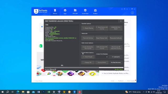The height and width of the screenshot is (94, 168).
Task: Open File Explorer from taskbar
Action: [x=23, y=92]
